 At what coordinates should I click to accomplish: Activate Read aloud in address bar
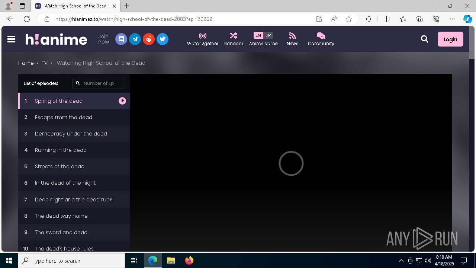coord(334,19)
